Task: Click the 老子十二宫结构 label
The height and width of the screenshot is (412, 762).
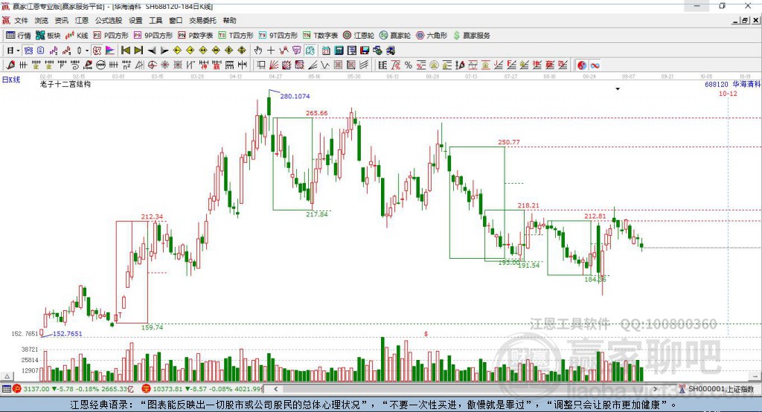Action: pos(65,84)
